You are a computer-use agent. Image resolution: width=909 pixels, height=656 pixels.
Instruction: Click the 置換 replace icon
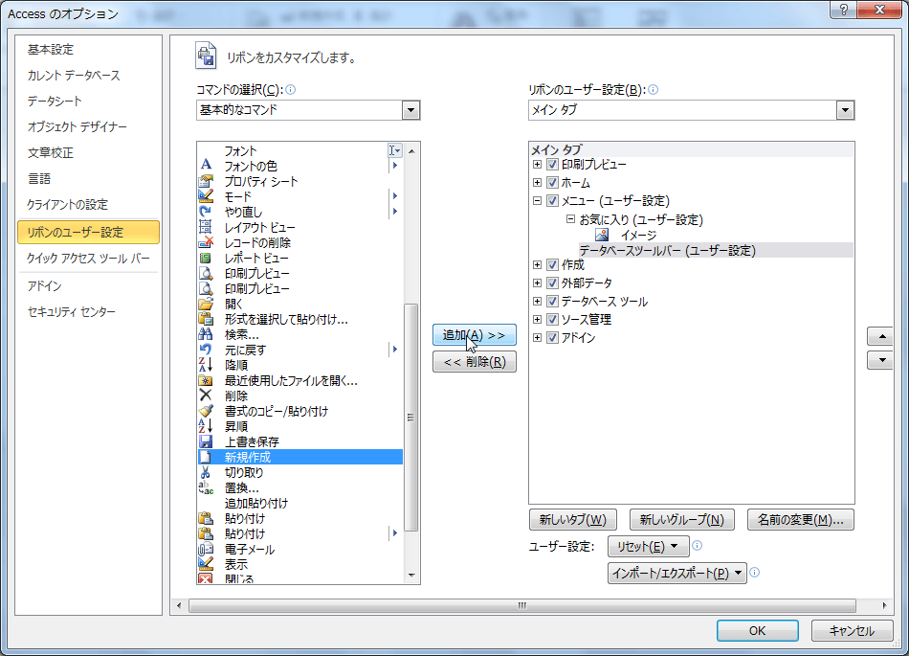click(x=206, y=487)
